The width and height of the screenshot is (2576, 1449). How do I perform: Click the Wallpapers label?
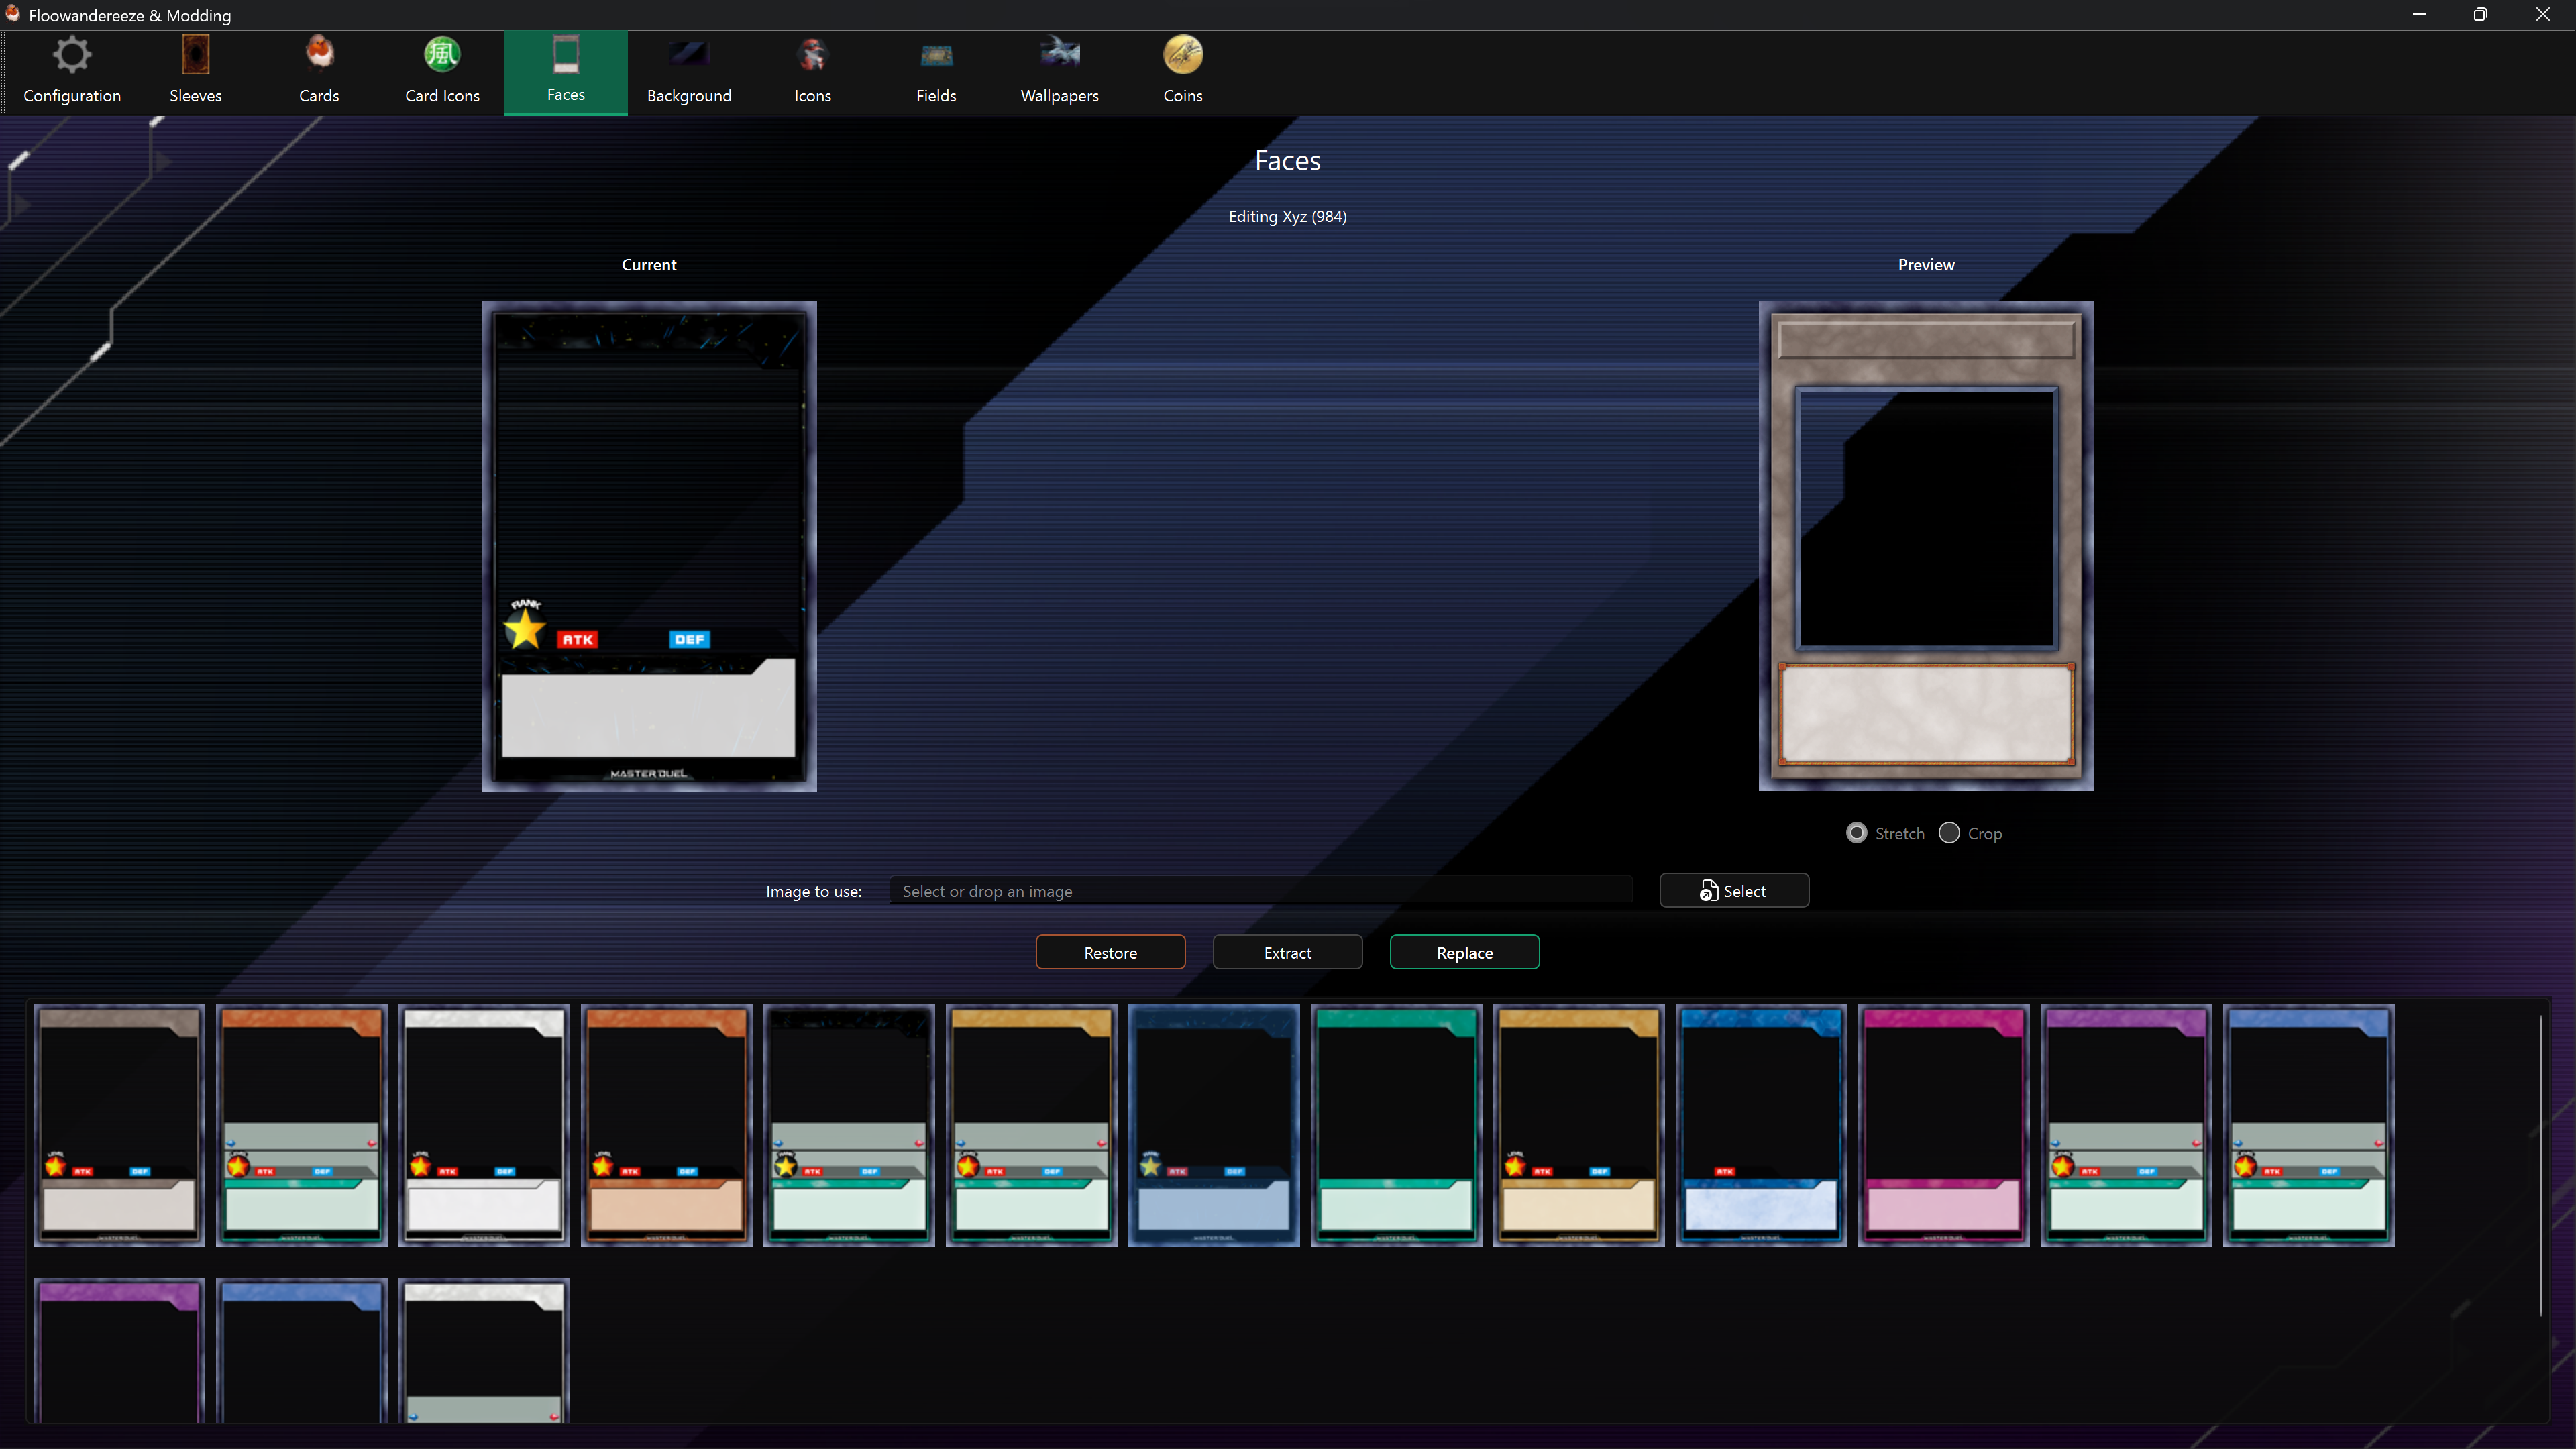click(x=1059, y=96)
